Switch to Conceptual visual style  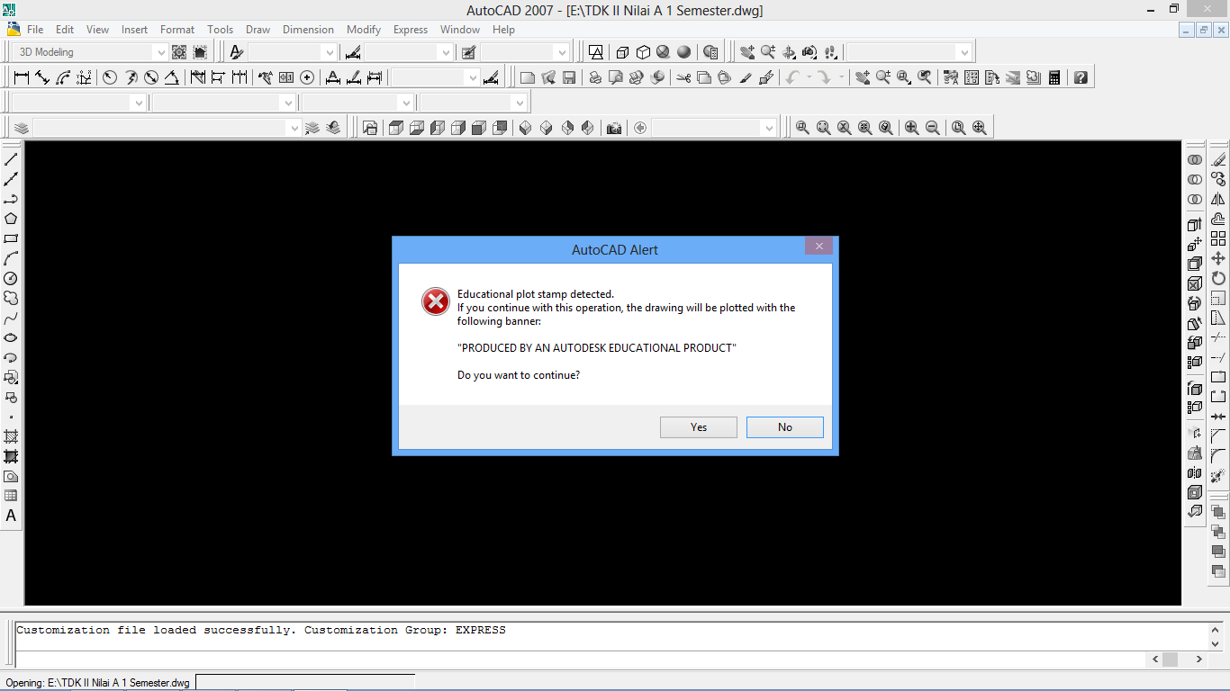click(x=683, y=52)
